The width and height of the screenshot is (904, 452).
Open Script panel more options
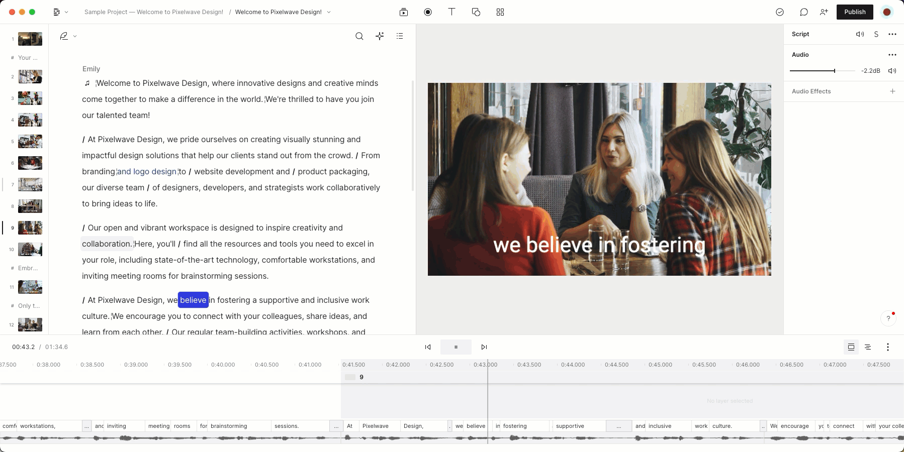(x=892, y=34)
